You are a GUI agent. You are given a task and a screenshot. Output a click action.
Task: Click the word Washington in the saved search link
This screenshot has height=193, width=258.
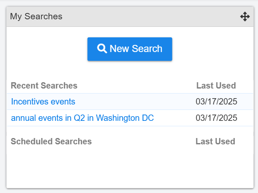point(117,118)
